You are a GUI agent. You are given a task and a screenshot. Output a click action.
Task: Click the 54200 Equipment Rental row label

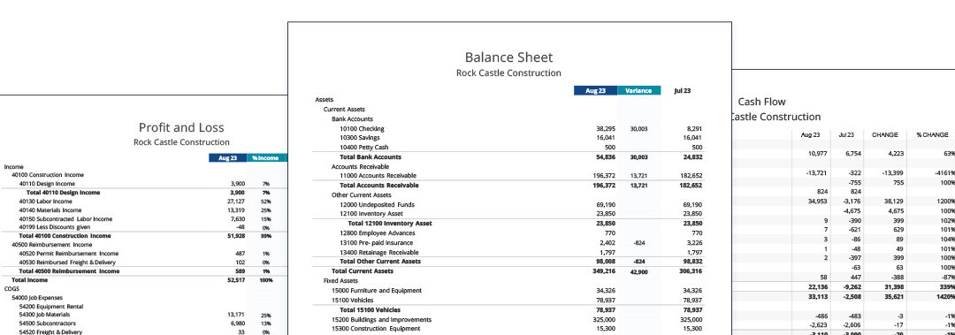tap(51, 307)
